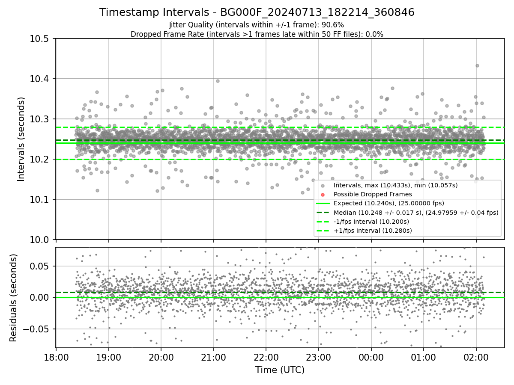Image resolution: width=514 pixels, height=385 pixels.
Task: Click the highest outlier data point near 10.43 seconds
Action: (477, 65)
